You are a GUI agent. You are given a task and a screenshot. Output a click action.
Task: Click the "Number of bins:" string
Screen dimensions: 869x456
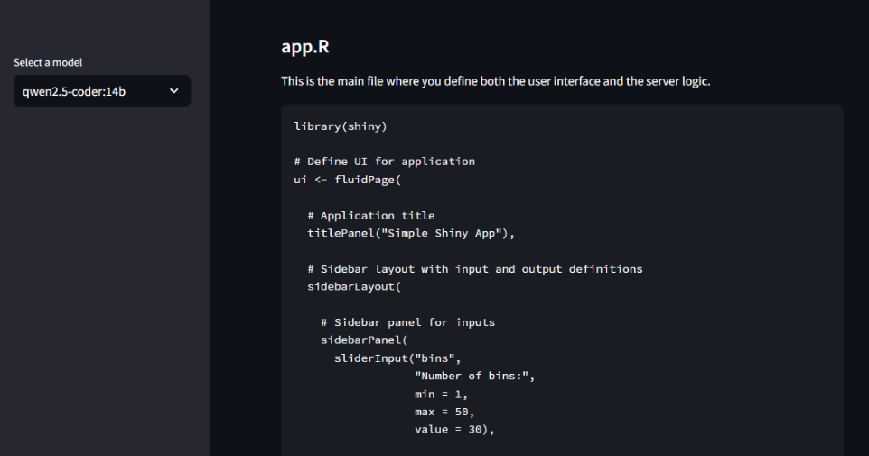click(474, 376)
